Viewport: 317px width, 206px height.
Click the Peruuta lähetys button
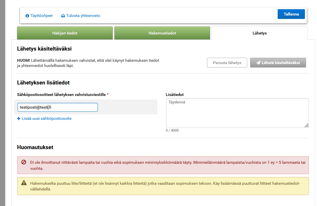(x=227, y=63)
